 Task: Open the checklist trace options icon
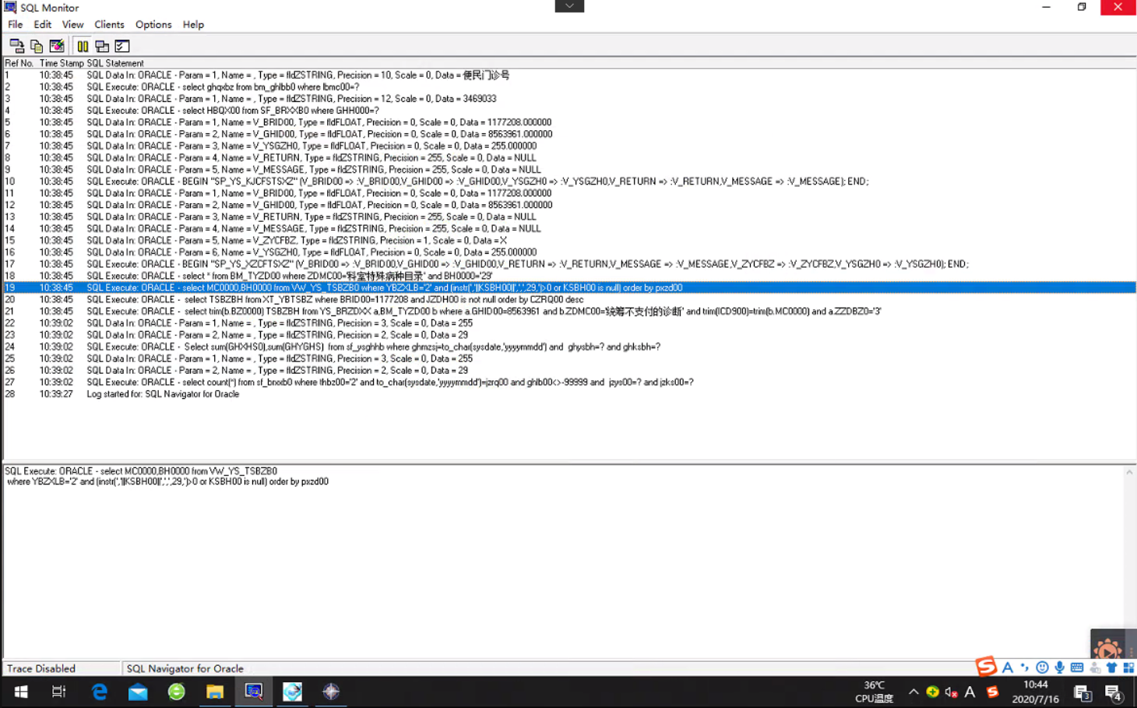[x=122, y=46]
